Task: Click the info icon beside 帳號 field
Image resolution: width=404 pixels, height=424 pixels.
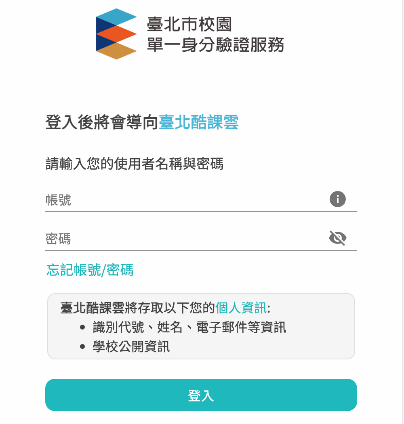Action: [x=338, y=199]
